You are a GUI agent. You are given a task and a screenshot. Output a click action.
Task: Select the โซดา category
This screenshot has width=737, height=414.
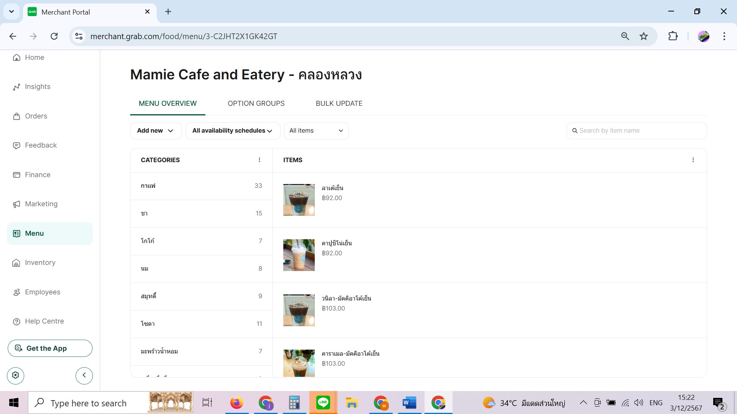[202, 324]
